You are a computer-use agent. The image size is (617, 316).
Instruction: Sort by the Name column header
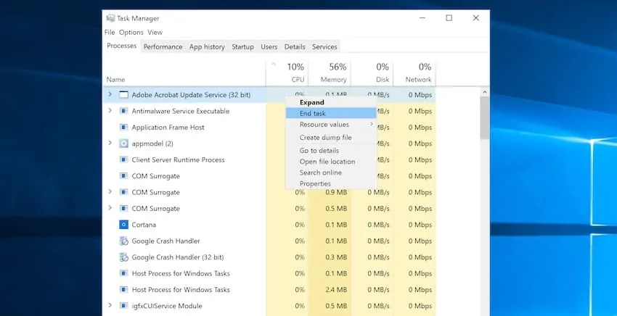115,80
